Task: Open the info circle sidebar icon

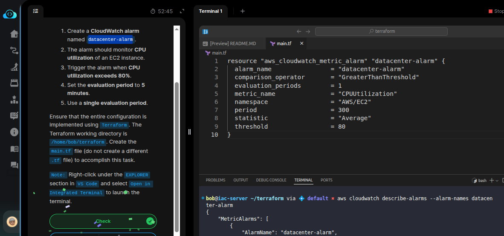Action: pos(14,132)
